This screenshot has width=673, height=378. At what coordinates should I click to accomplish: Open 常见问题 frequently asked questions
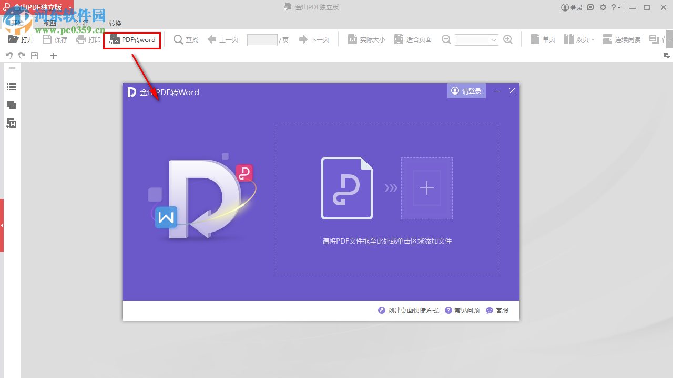tap(462, 310)
